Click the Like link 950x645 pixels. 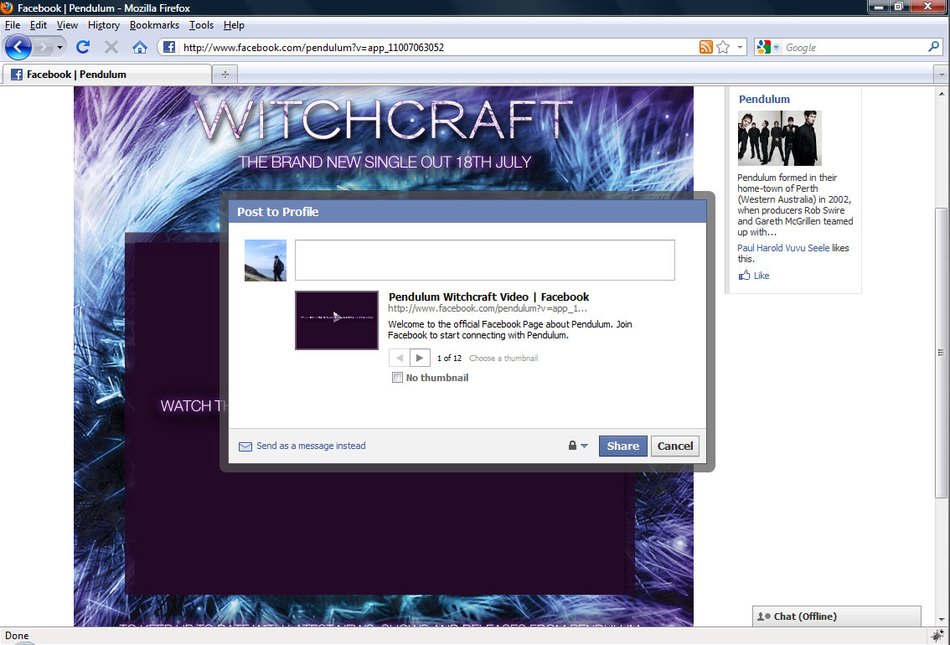762,276
